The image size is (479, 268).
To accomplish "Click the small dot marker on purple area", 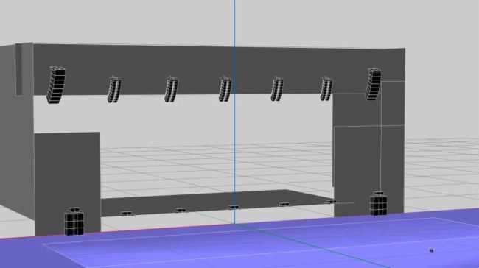I will [x=431, y=250].
